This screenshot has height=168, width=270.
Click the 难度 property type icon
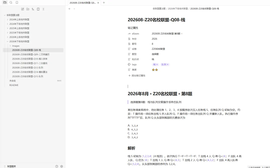129,70
